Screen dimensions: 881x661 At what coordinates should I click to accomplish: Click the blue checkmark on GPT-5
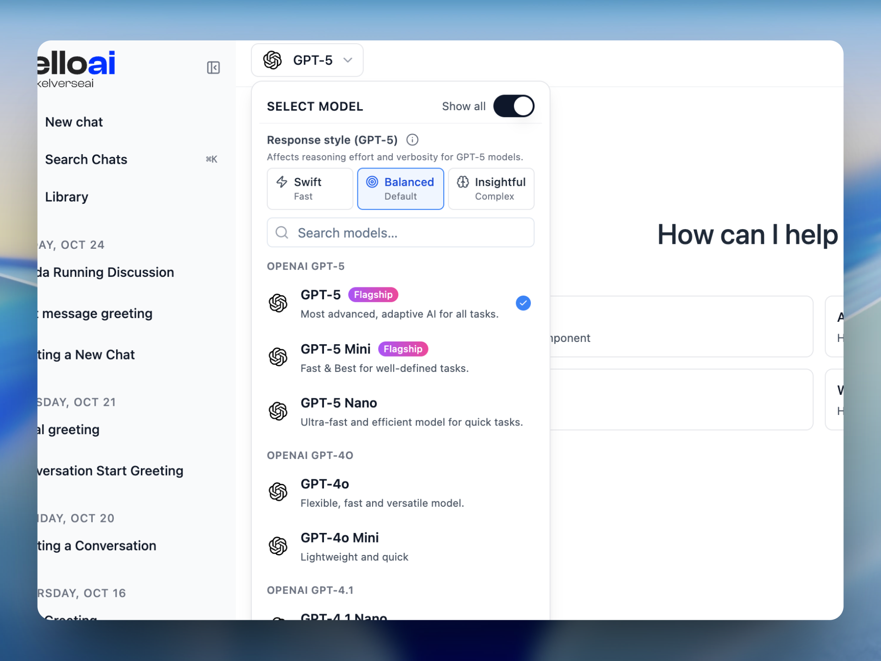pyautogui.click(x=523, y=303)
